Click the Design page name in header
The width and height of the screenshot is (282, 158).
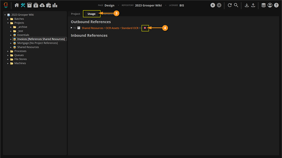tap(109, 5)
